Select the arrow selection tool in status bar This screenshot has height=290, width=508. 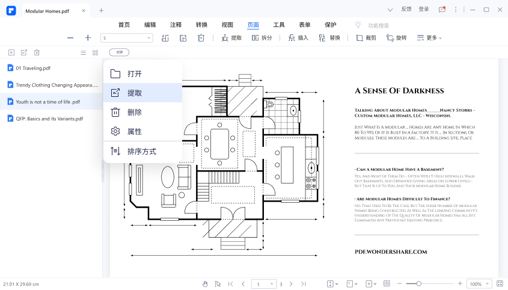pyautogui.click(x=216, y=283)
